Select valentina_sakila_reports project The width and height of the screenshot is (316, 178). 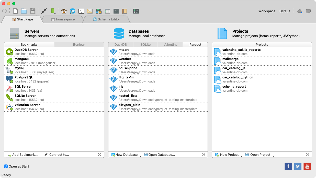point(262,52)
